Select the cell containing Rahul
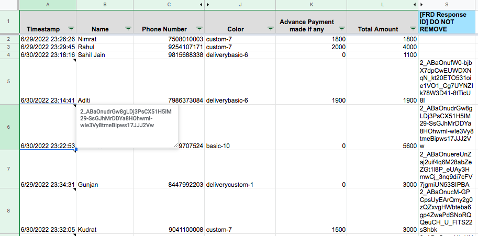 (105, 47)
